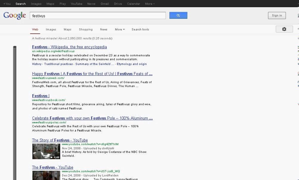Click the gray Festivus pole graphic
Image resolution: width=299 pixels, height=180 pixels.
pos(15,113)
